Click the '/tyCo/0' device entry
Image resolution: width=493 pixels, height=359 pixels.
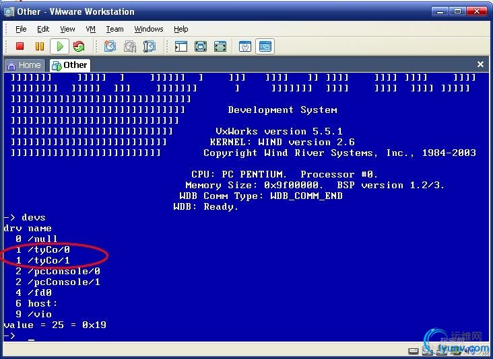[48, 250]
